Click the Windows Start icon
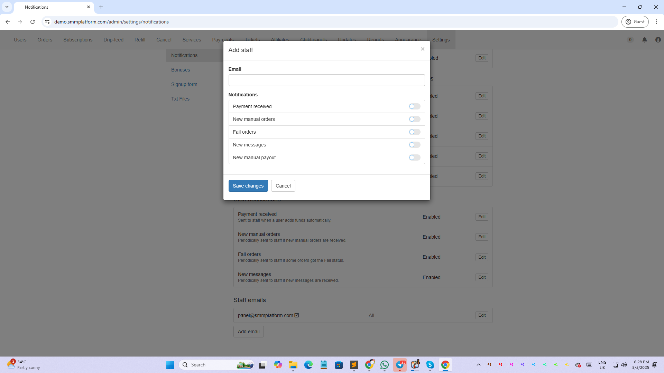The height and width of the screenshot is (373, 664). [x=170, y=365]
